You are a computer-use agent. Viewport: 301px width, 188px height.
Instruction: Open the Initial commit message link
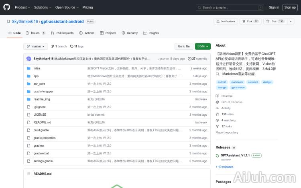(x=96, y=114)
